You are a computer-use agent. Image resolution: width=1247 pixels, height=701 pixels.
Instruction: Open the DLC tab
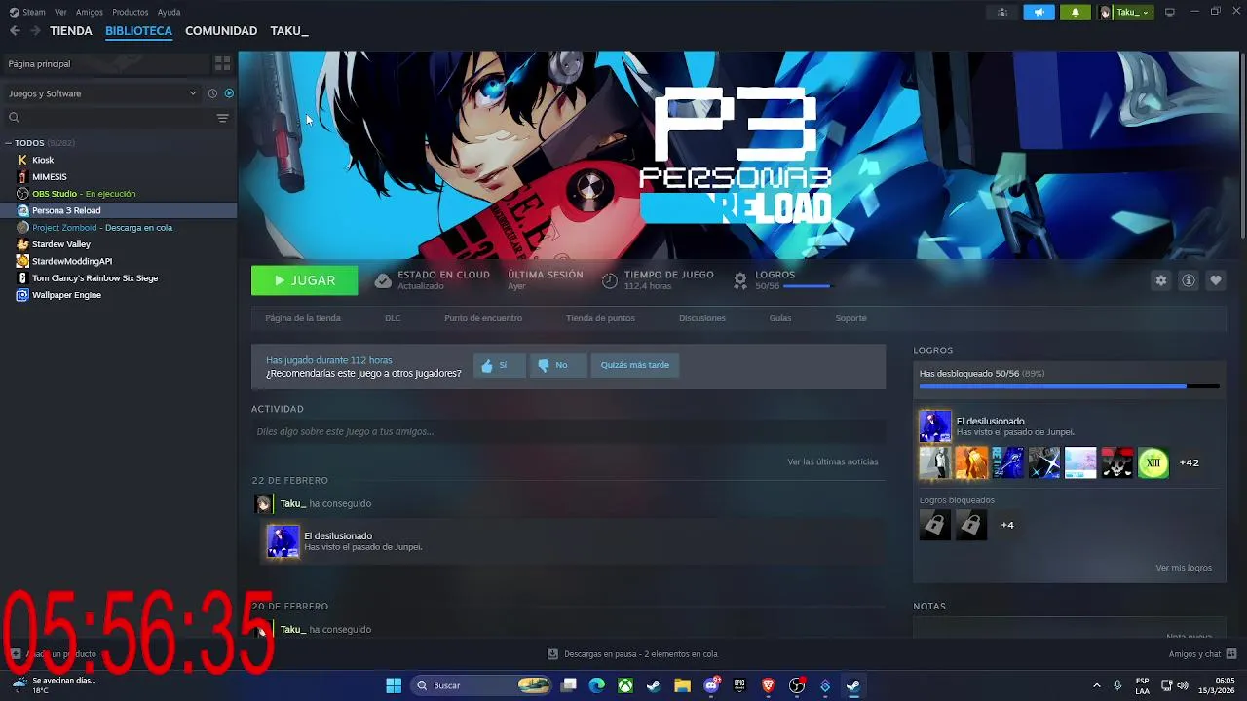point(393,318)
